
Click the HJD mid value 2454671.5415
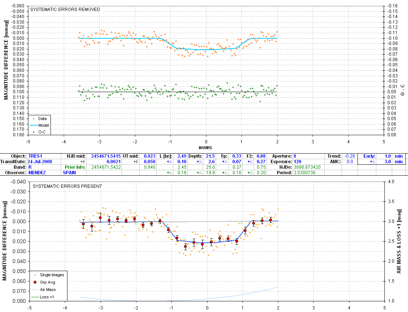[x=106, y=156]
